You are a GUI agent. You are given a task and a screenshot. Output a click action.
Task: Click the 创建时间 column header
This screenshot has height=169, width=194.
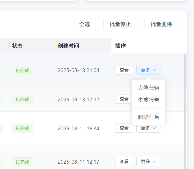[x=68, y=46]
